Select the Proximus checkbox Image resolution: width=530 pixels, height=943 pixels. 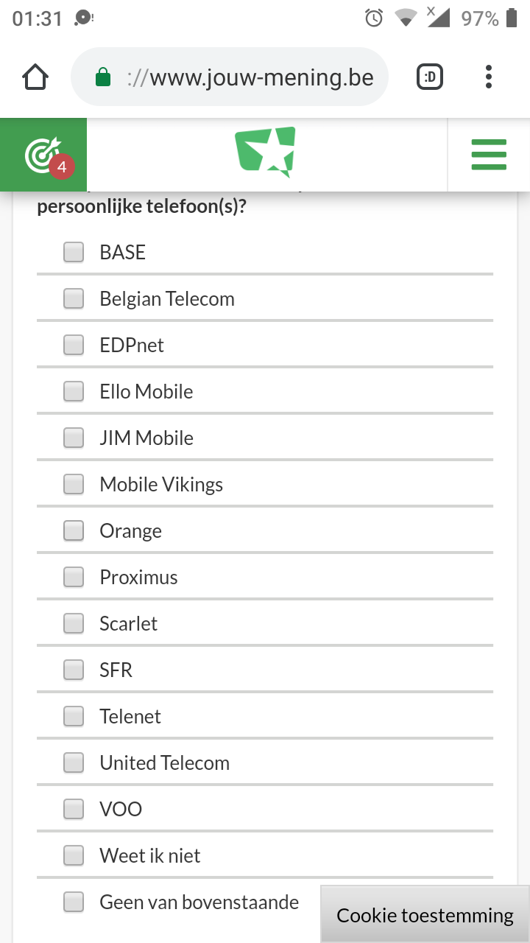pos(74,578)
